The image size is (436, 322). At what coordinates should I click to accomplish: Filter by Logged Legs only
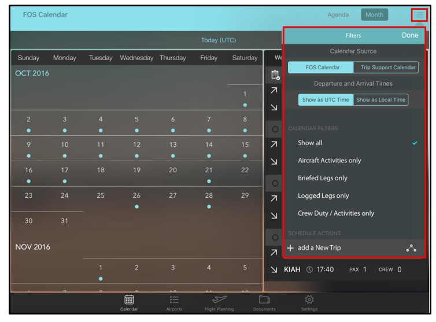click(x=323, y=196)
